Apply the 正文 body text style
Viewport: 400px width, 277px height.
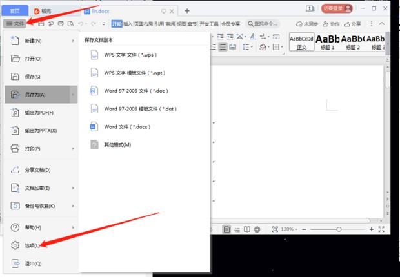pos(301,42)
